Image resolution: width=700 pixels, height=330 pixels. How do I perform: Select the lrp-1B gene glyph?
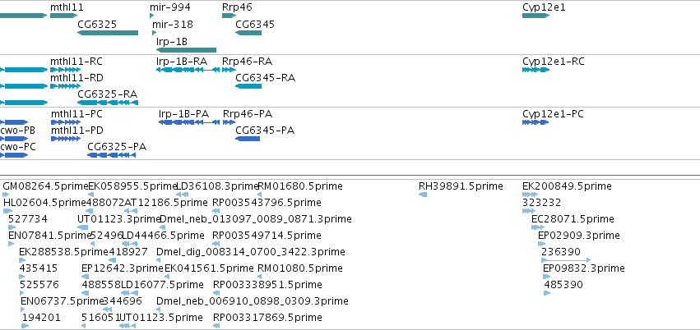[186, 50]
